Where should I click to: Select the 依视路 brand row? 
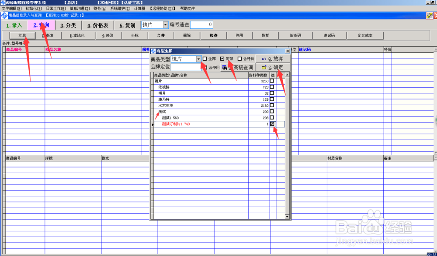219,87
